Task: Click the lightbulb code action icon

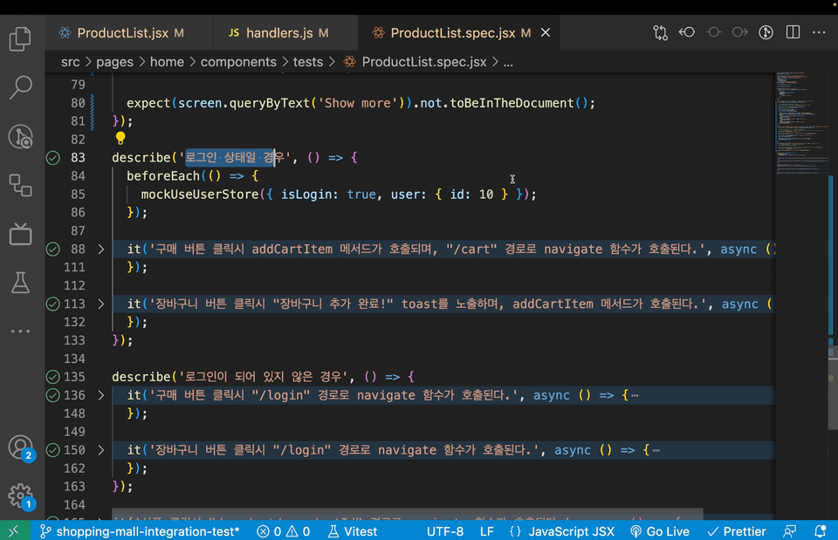Action: (120, 139)
